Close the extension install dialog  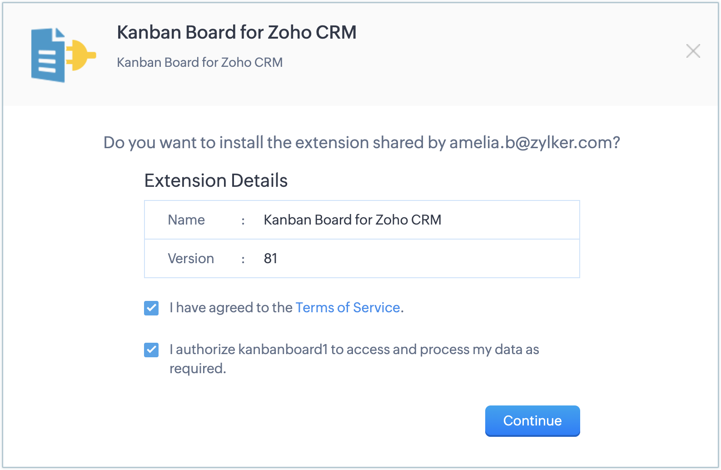(693, 51)
